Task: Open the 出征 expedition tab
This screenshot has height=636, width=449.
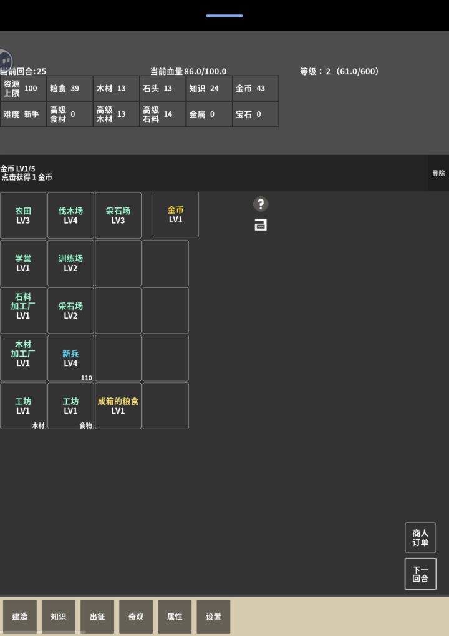Action: (97, 617)
